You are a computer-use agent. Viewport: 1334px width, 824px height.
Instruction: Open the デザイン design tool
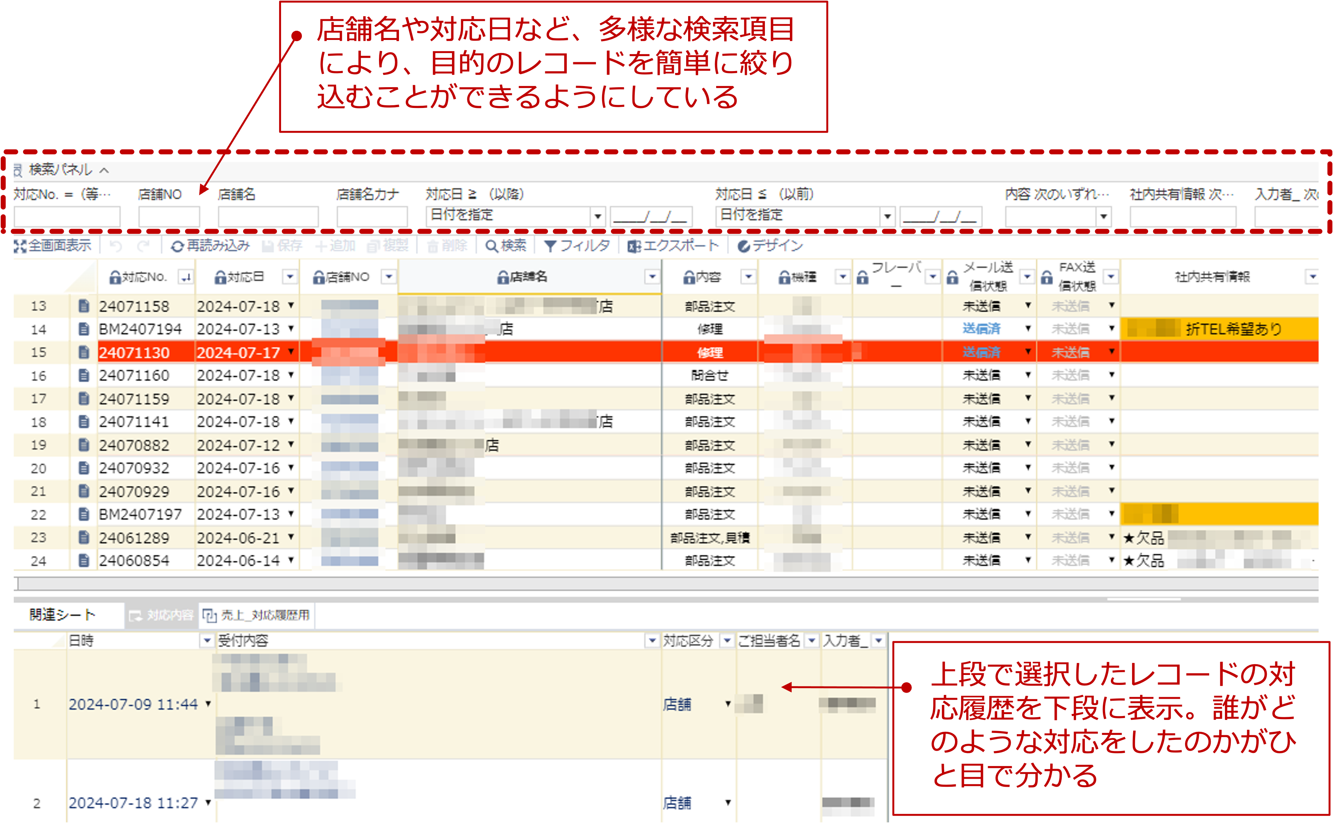click(743, 247)
